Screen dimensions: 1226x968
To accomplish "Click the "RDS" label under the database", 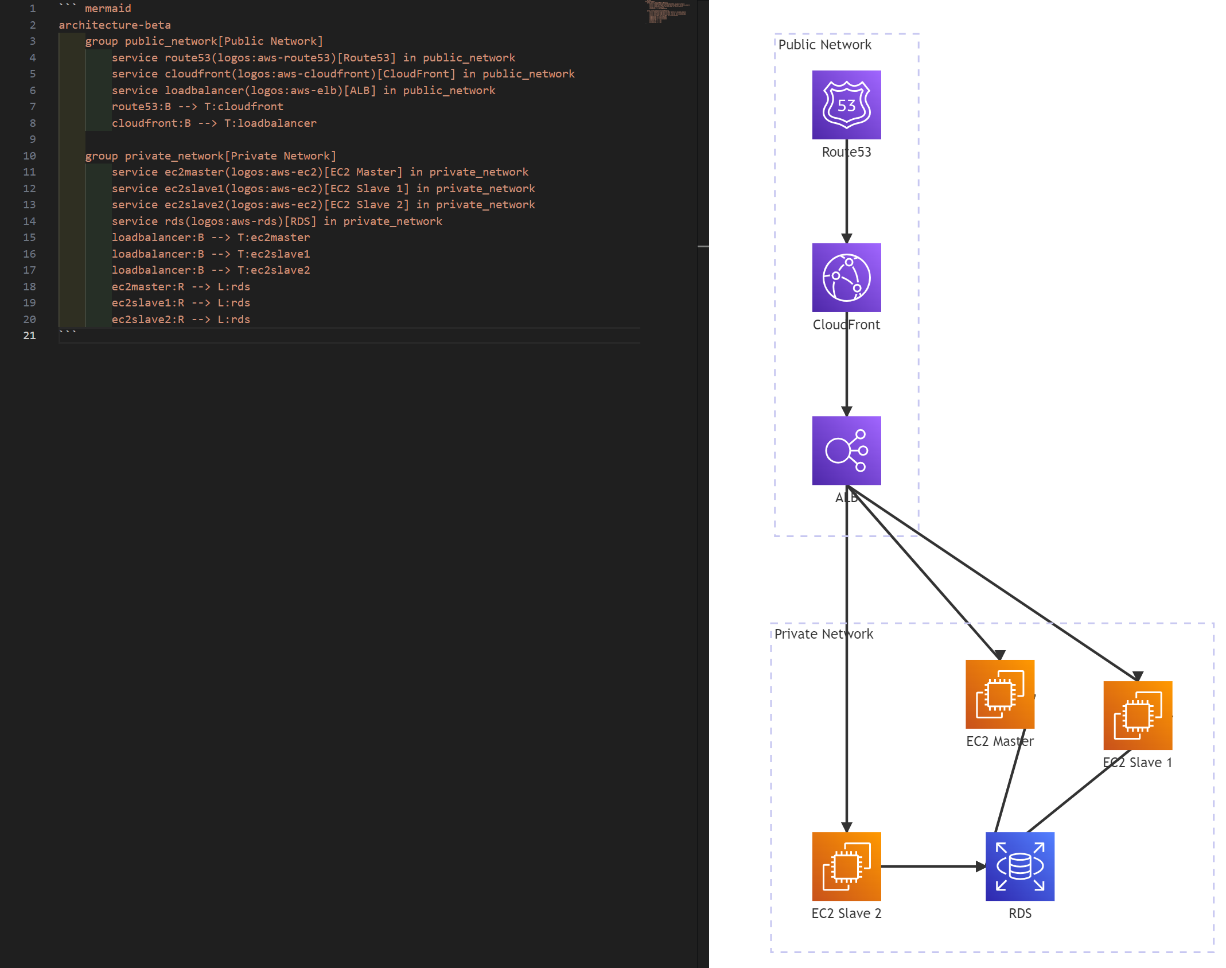I will [x=1020, y=913].
